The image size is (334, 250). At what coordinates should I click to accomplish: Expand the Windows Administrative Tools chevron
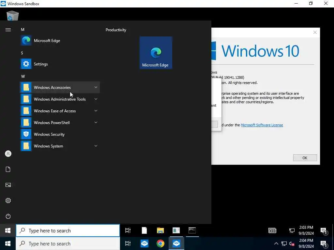96,99
